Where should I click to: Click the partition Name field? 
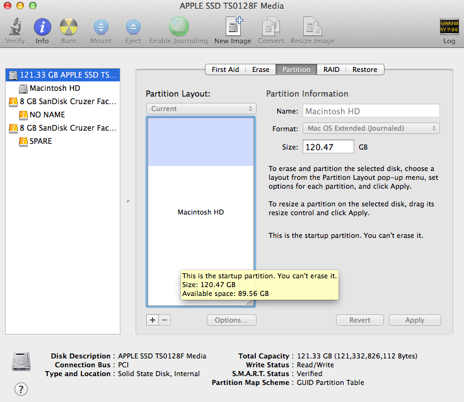371,112
